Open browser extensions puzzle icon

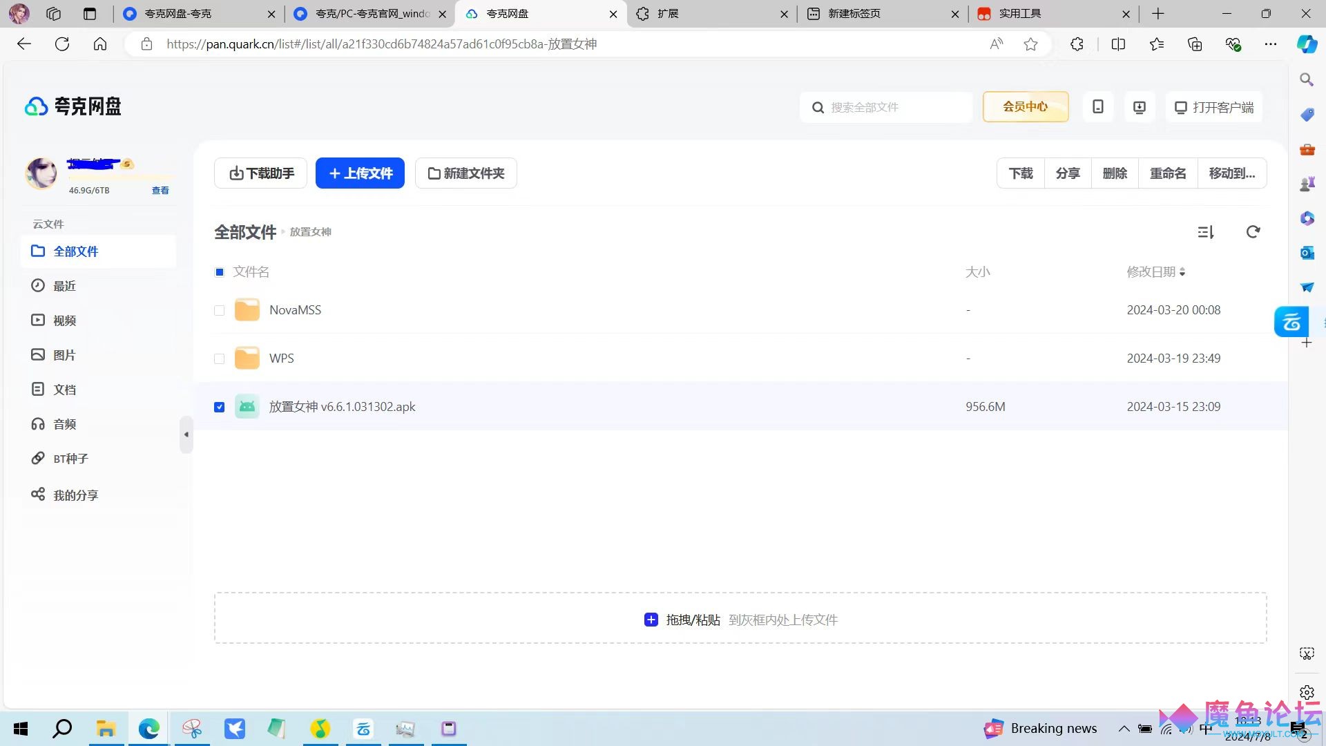coord(1077,44)
